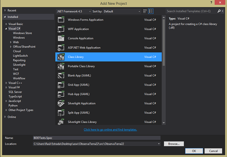This screenshot has width=227, height=157.
Task: Click the ASP.NET Web Application template icon
Action: (x=61, y=48)
